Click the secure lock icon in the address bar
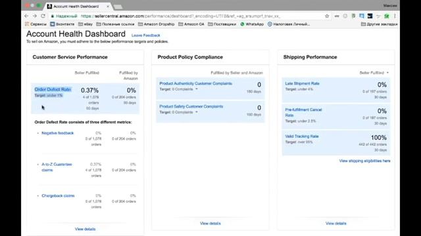The height and width of the screenshot is (236, 421). click(x=53, y=16)
